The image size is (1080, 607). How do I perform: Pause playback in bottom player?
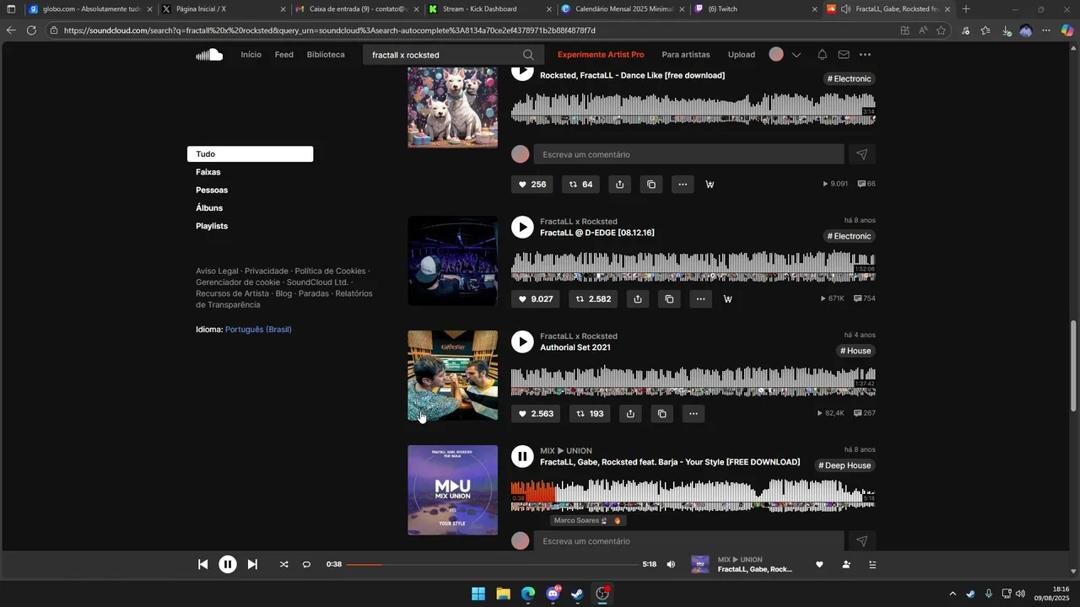tap(228, 565)
